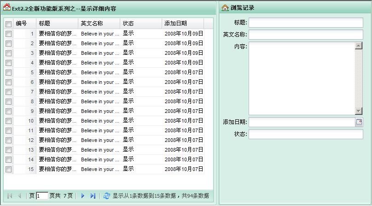Check the checkbox for row 5

click(x=9, y=72)
